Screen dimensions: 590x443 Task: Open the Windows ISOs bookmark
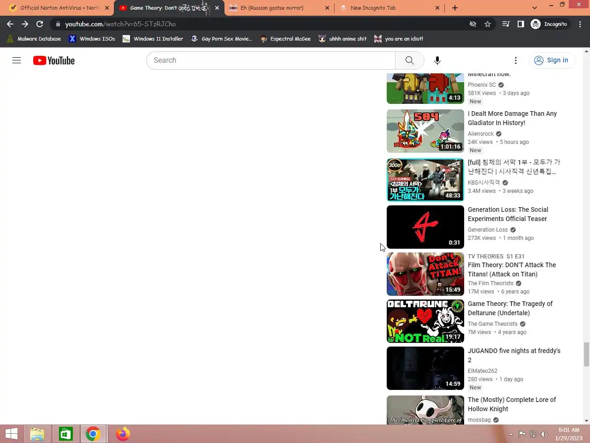[92, 39]
